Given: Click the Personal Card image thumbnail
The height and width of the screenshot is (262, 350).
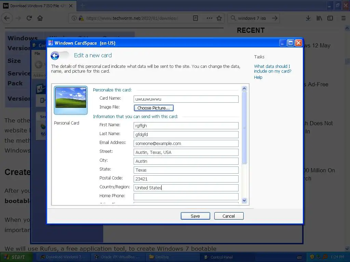Looking at the screenshot, I should pos(71,100).
